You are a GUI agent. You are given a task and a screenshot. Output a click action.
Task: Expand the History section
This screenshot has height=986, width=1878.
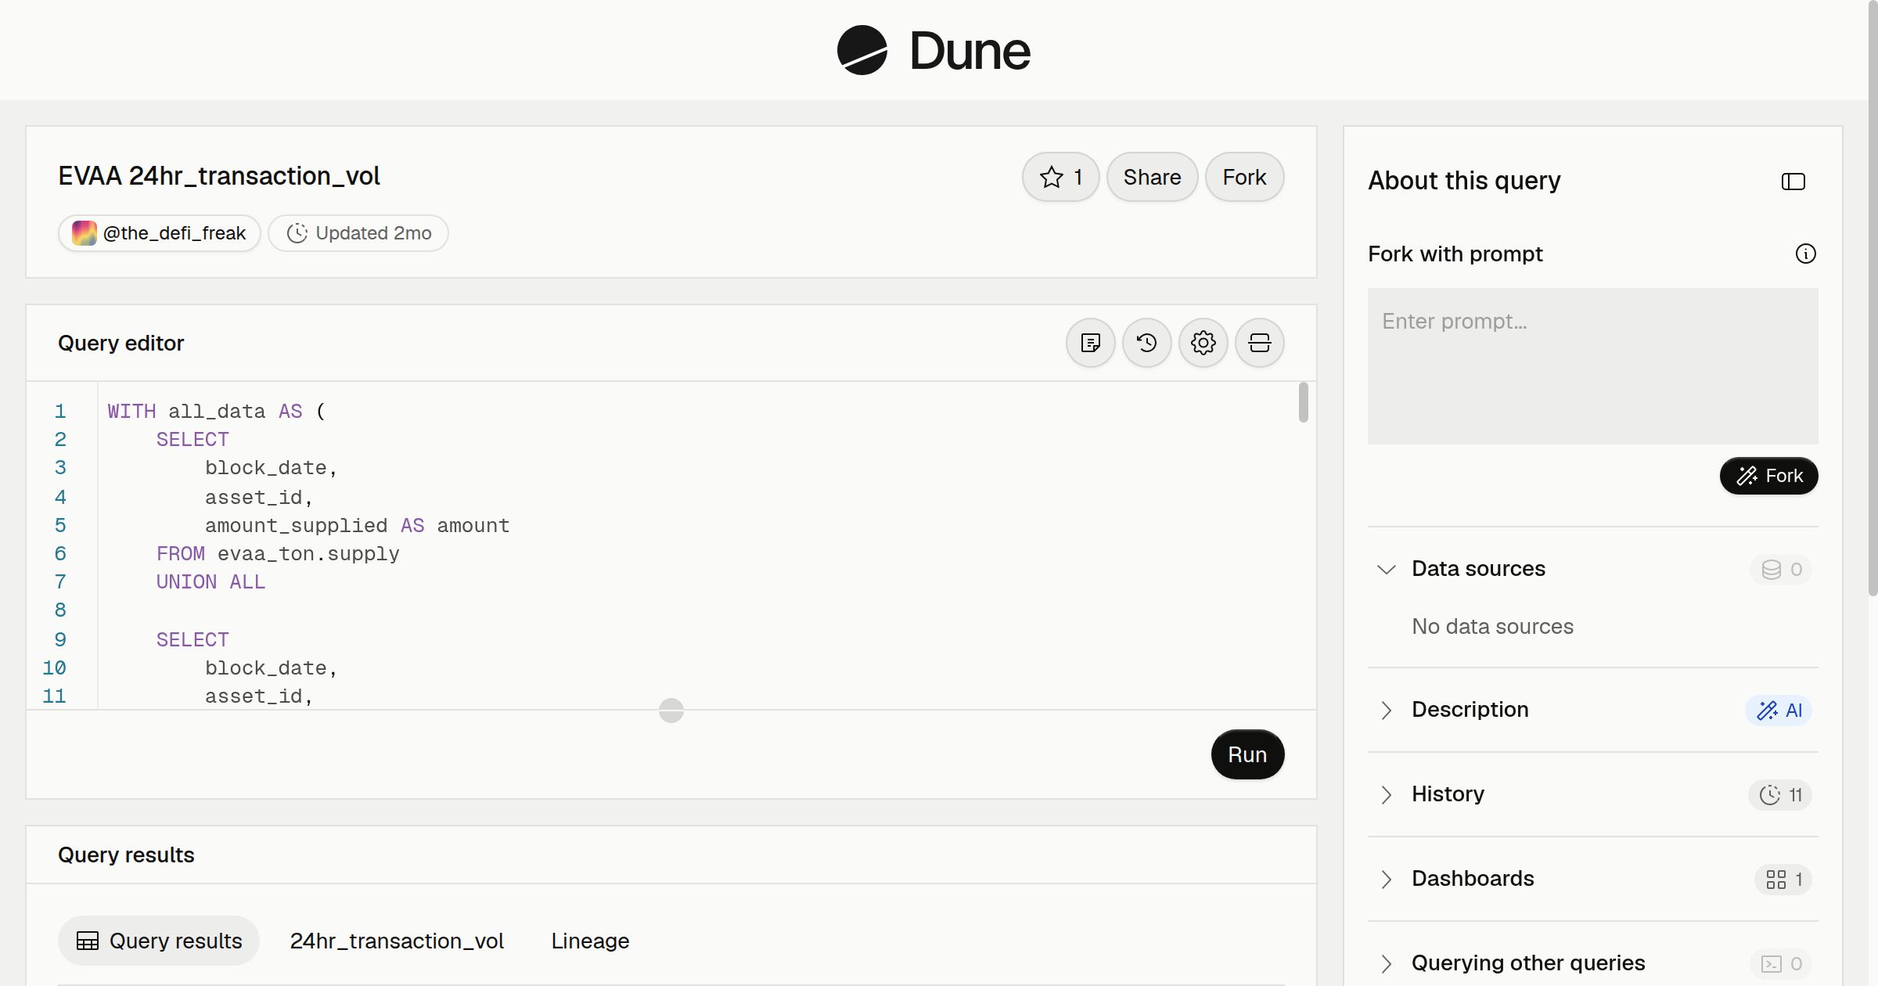(x=1386, y=794)
